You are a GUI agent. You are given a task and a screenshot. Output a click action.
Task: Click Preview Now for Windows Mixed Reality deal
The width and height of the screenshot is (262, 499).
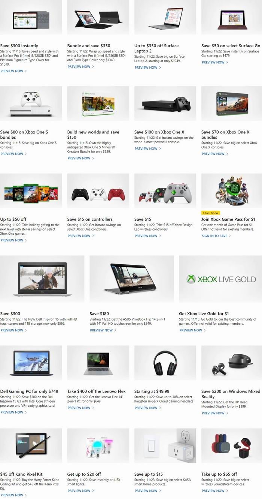click(x=215, y=413)
